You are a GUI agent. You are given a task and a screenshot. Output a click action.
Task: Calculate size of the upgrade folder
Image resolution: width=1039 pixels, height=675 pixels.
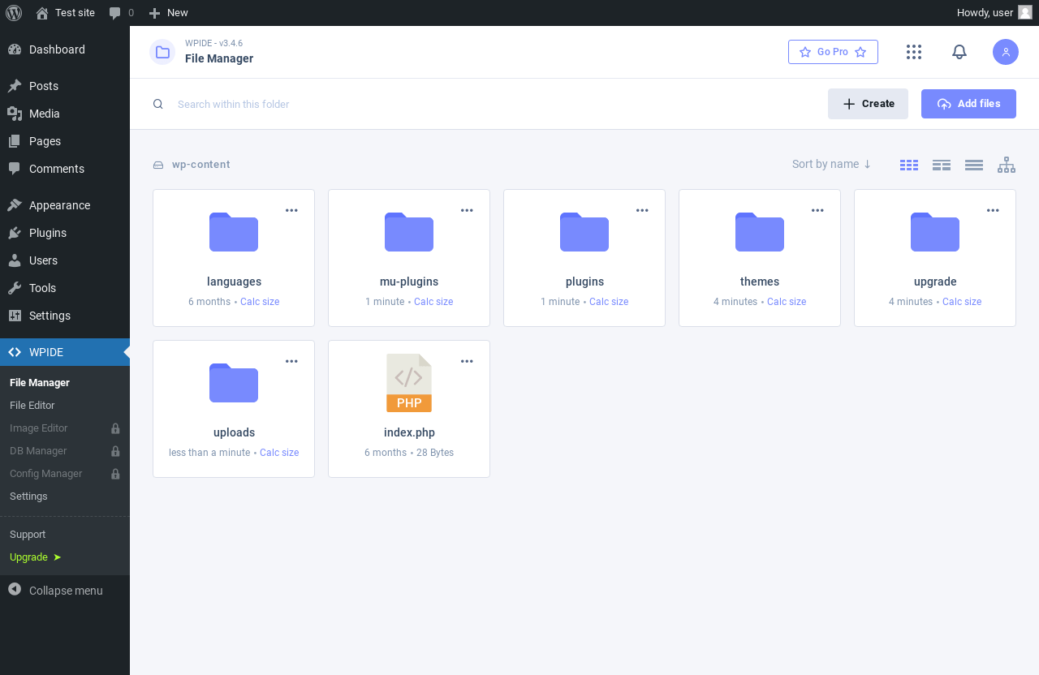coord(962,302)
